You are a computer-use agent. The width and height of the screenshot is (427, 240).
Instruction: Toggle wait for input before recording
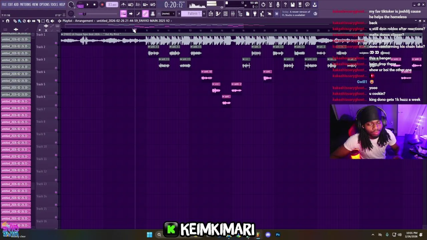(131, 5)
